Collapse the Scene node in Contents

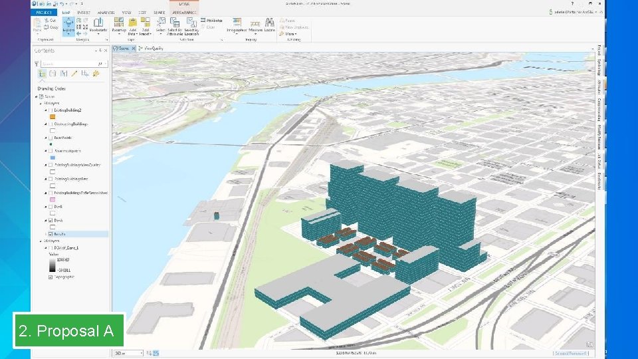(x=37, y=96)
